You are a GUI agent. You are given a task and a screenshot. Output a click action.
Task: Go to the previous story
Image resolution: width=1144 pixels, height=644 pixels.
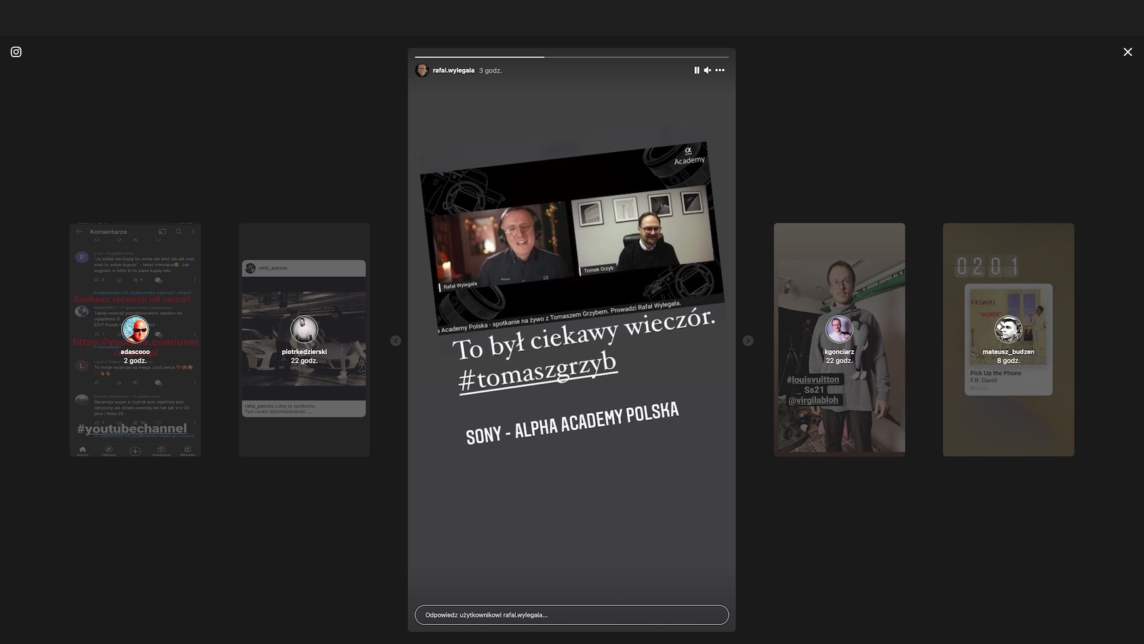click(395, 340)
